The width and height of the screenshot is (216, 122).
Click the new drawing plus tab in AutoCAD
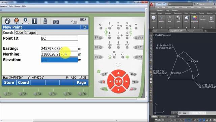click(x=205, y=31)
